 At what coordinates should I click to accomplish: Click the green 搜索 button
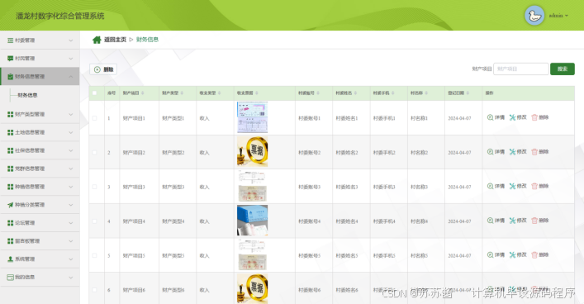click(563, 69)
